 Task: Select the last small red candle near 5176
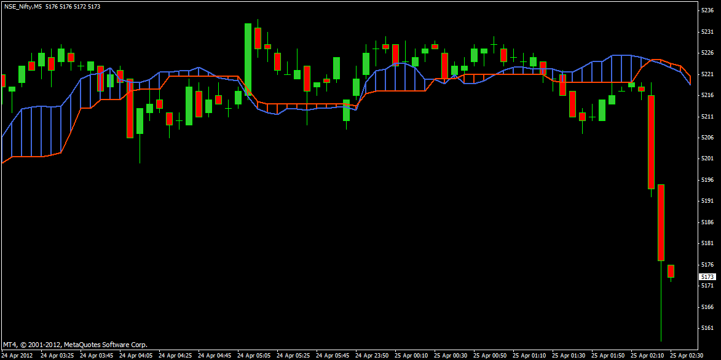671,272
